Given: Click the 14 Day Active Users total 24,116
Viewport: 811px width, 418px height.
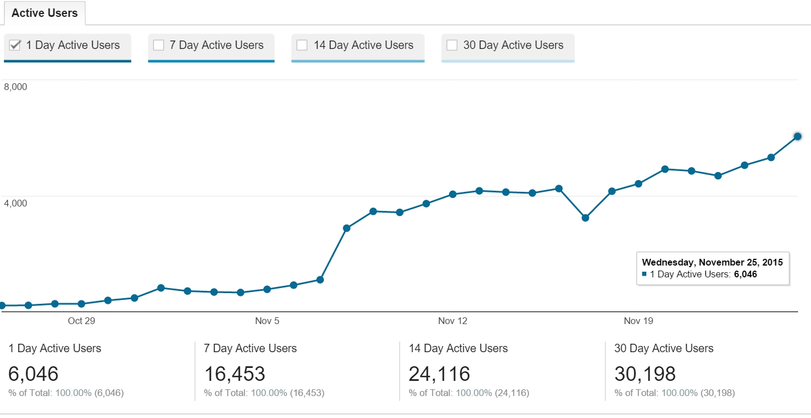Looking at the screenshot, I should pos(440,374).
